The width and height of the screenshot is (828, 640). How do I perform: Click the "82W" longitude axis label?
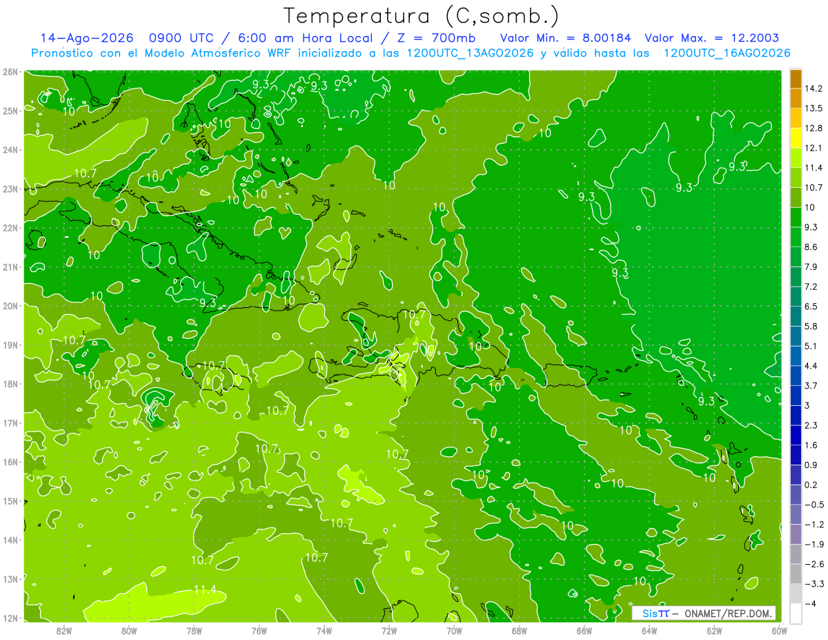click(x=64, y=630)
